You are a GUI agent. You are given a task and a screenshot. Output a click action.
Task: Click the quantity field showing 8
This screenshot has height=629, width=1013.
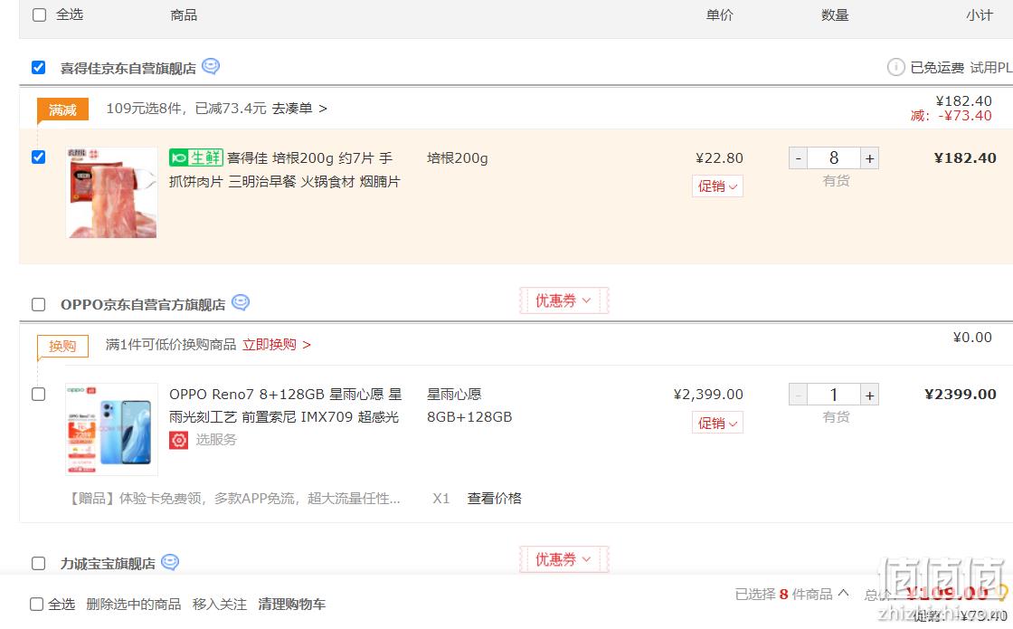834,158
